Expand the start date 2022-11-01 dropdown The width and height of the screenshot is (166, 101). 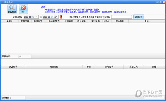(x=37, y=17)
